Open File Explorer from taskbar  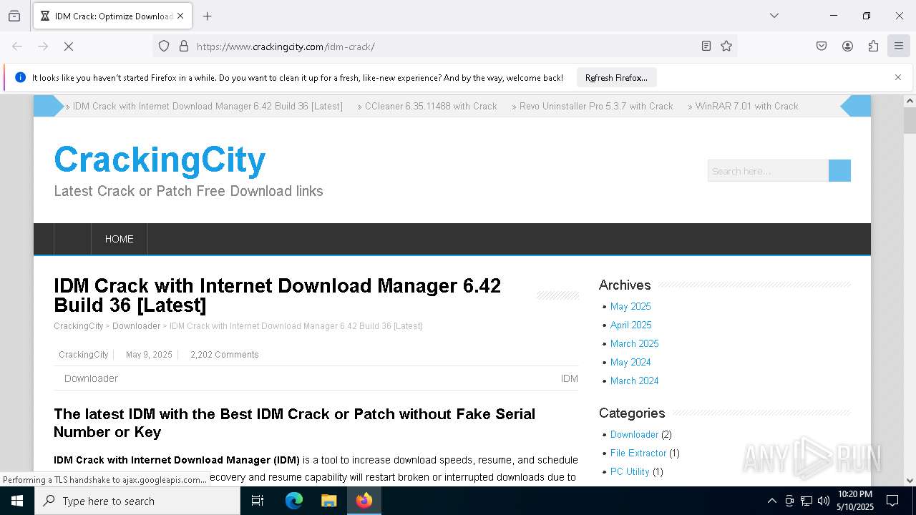[x=328, y=501]
